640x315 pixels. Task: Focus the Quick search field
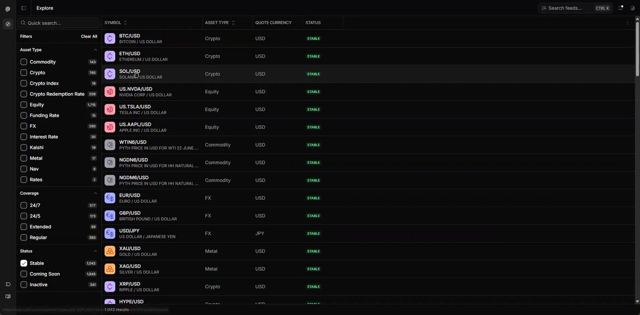(x=59, y=23)
